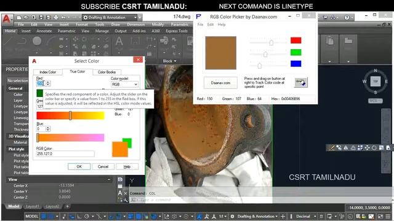This screenshot has width=394, height=221.
Task: Click the annotation scale 1:1 in status bar
Action: click(223, 216)
